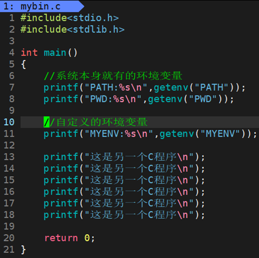This screenshot has width=259, height=258.
Task: Click the #include<stdio.h> line
Action: tap(70, 18)
